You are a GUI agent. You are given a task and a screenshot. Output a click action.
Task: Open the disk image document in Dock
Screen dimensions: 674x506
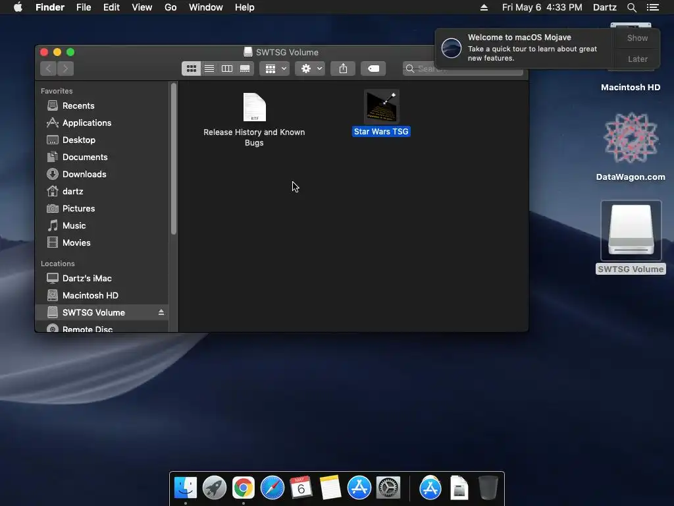point(459,488)
